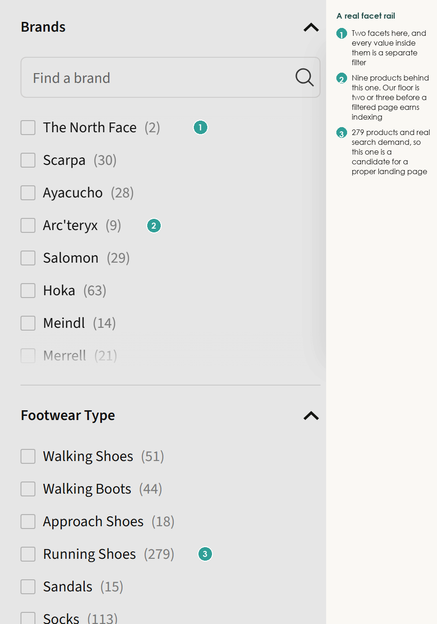The image size is (437, 624).
Task: Click the Scarpa label text
Action: tap(64, 161)
